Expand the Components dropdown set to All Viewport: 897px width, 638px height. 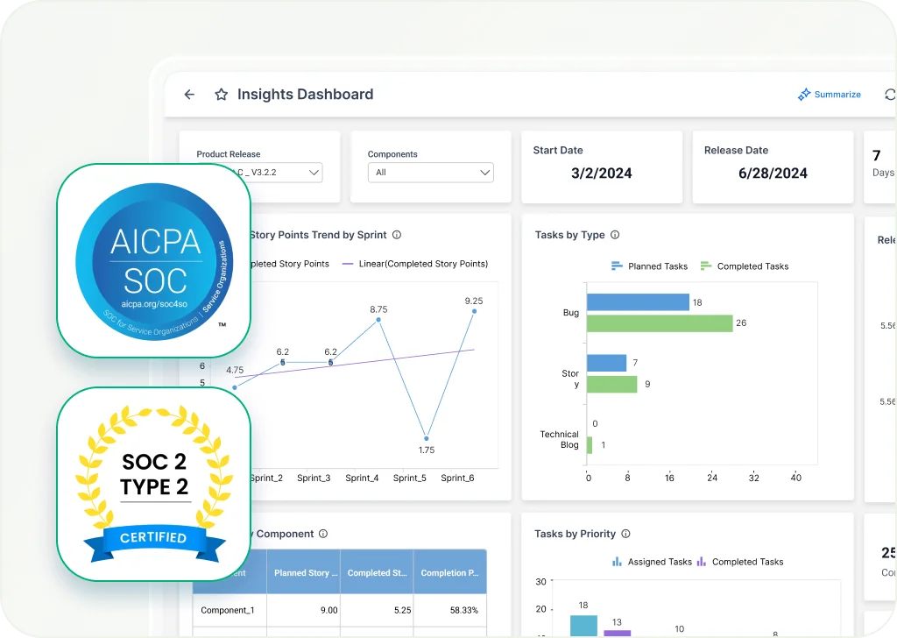[430, 173]
